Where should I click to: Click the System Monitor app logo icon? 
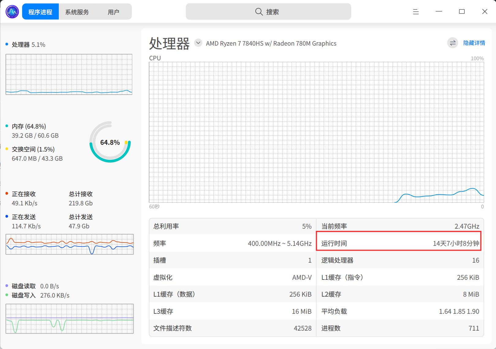[x=12, y=12]
